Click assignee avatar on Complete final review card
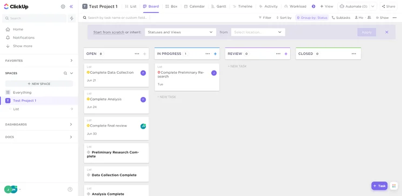This screenshot has height=196, width=402. click(143, 126)
